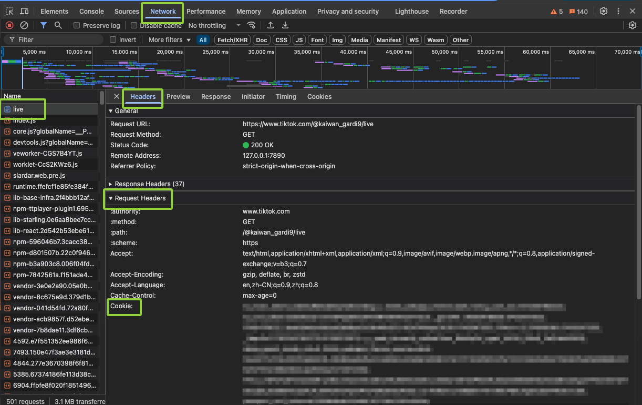The width and height of the screenshot is (642, 405).
Task: Filter requests by Fetch/XHR
Action: coord(232,40)
